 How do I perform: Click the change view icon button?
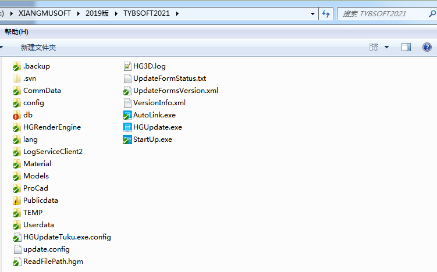(374, 47)
